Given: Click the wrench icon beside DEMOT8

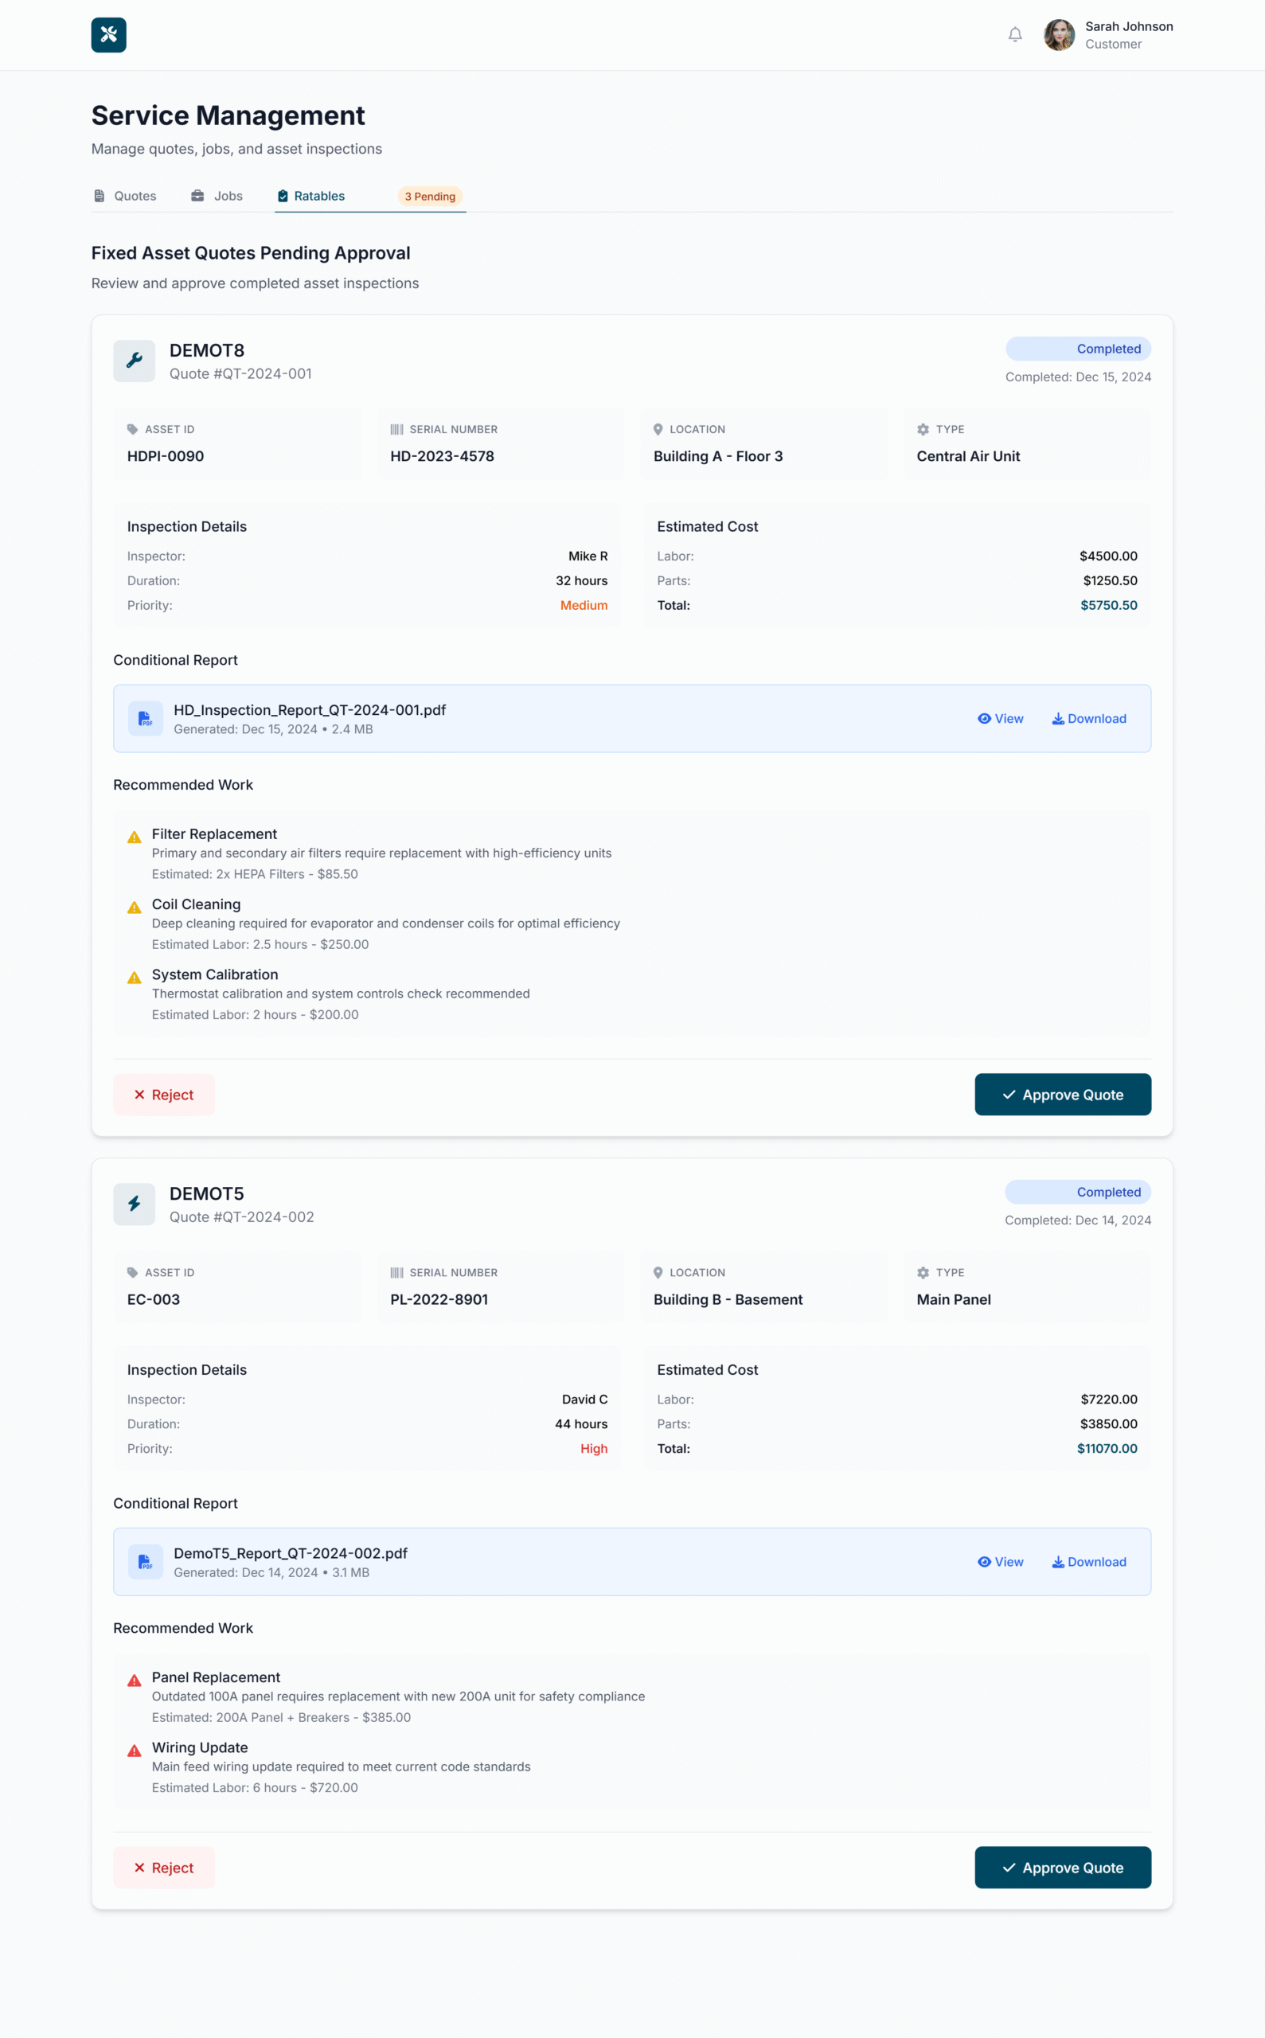Looking at the screenshot, I should click(x=134, y=361).
